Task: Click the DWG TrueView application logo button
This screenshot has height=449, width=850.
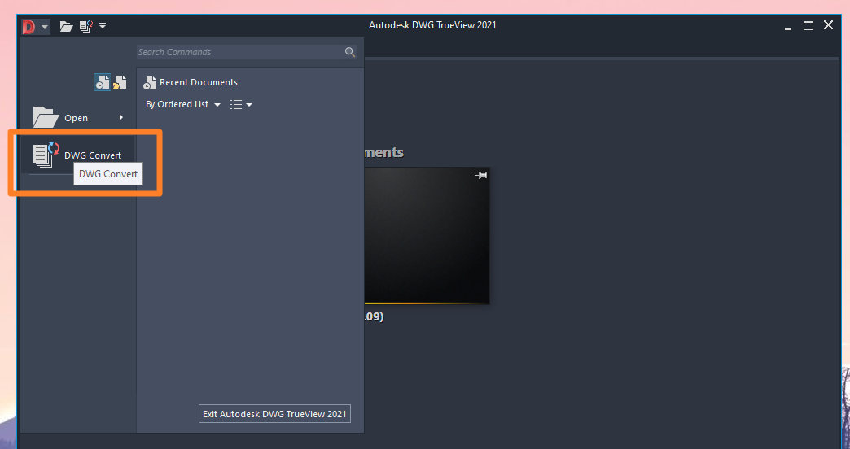Action: coord(29,26)
